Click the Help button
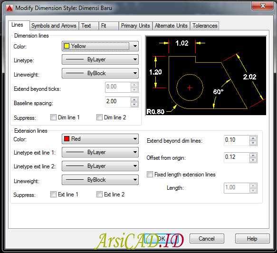The image size is (277, 253). (252, 239)
